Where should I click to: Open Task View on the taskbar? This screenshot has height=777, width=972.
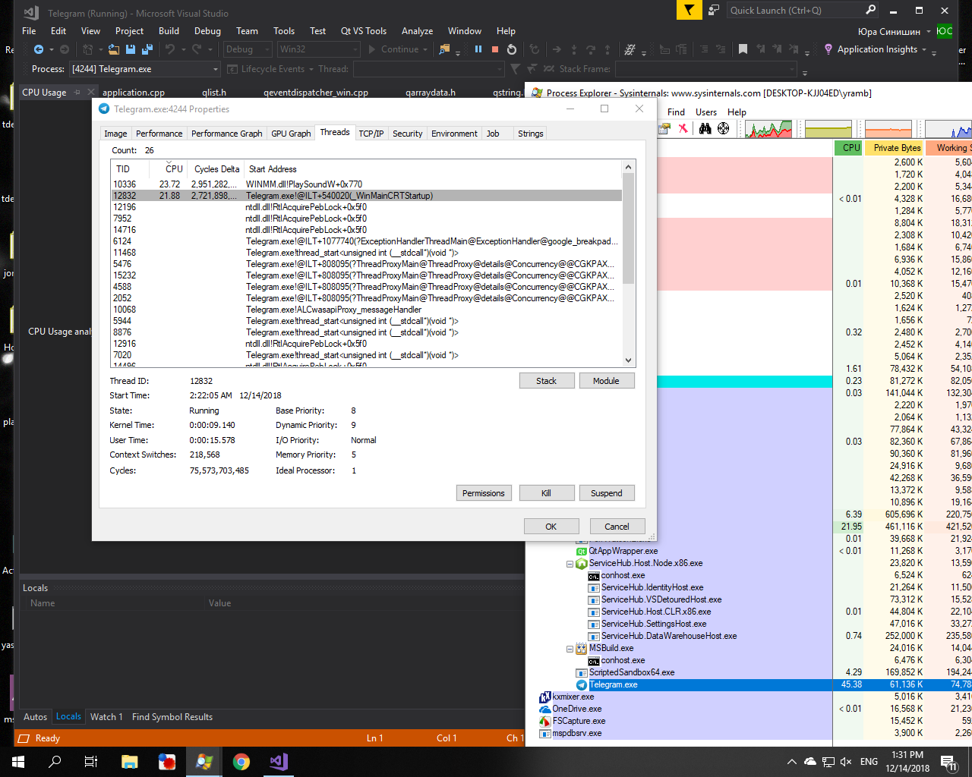[91, 762]
